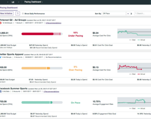Click $0.10 Cost Per Click Goal
Viewport: 151px width, 119px height.
pyautogui.click(x=103, y=79)
